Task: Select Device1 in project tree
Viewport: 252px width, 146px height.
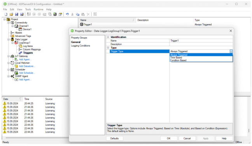Action: [27, 30]
